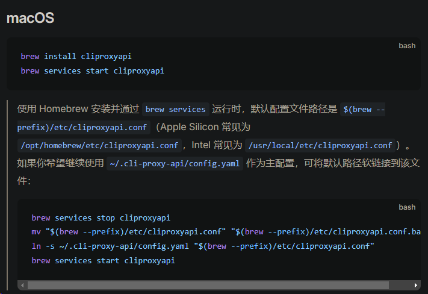
Task: Click the text "如果你希望继续使用"
Action: coord(60,163)
